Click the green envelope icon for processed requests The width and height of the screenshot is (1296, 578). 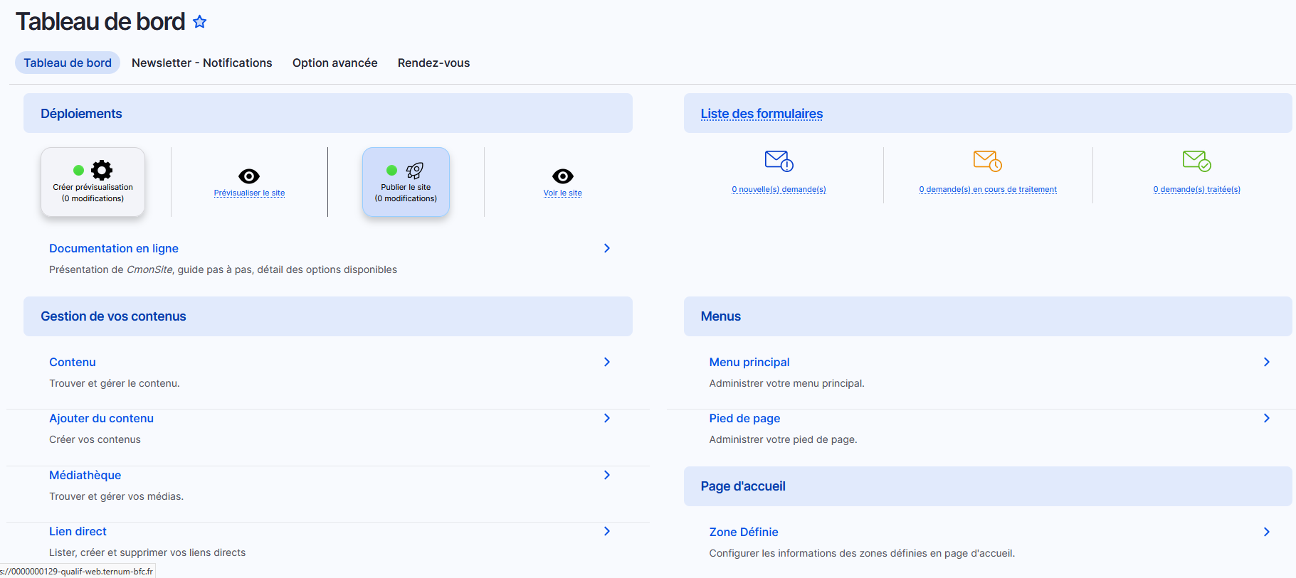pos(1196,161)
